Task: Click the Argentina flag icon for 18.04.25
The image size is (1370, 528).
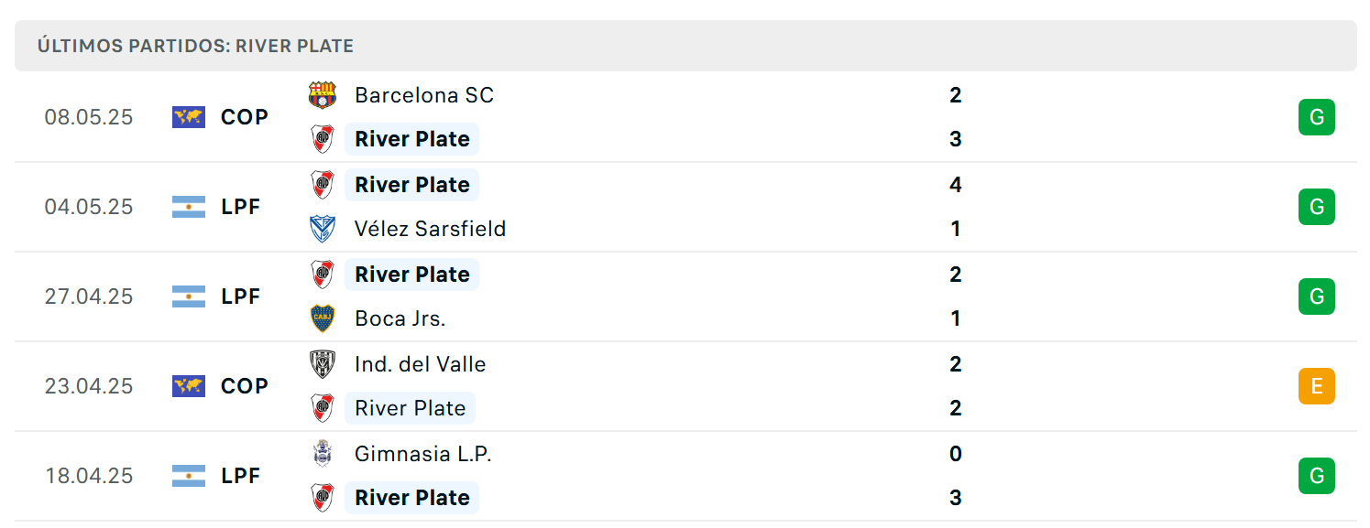Action: coord(189,476)
